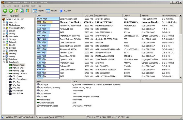Select the Benchmark hourglass tree icon
This screenshot has height=120, width=183.
pyautogui.click(x=7, y=62)
